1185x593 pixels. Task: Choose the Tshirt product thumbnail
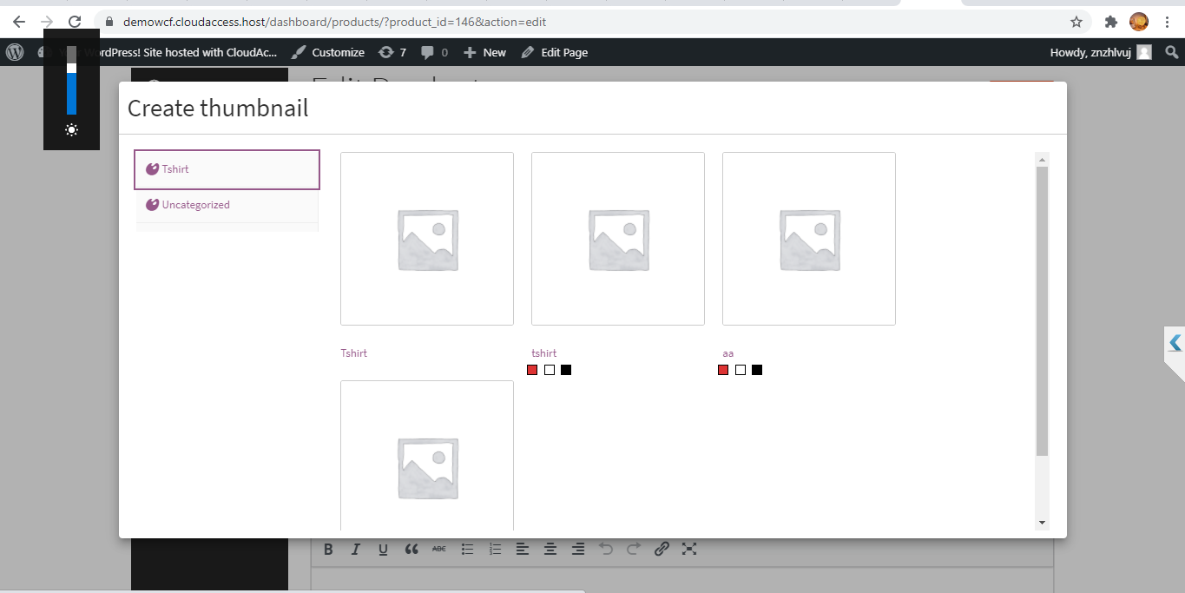click(427, 239)
